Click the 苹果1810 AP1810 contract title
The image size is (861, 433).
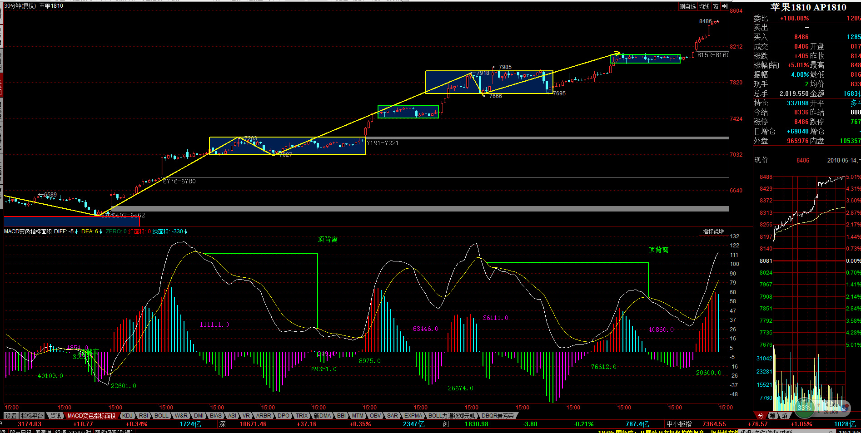808,7
